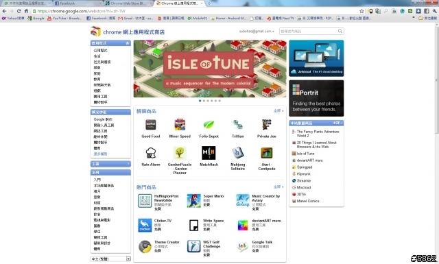
Task: Open the Streamie sidebar link
Action: pyautogui.click(x=304, y=180)
